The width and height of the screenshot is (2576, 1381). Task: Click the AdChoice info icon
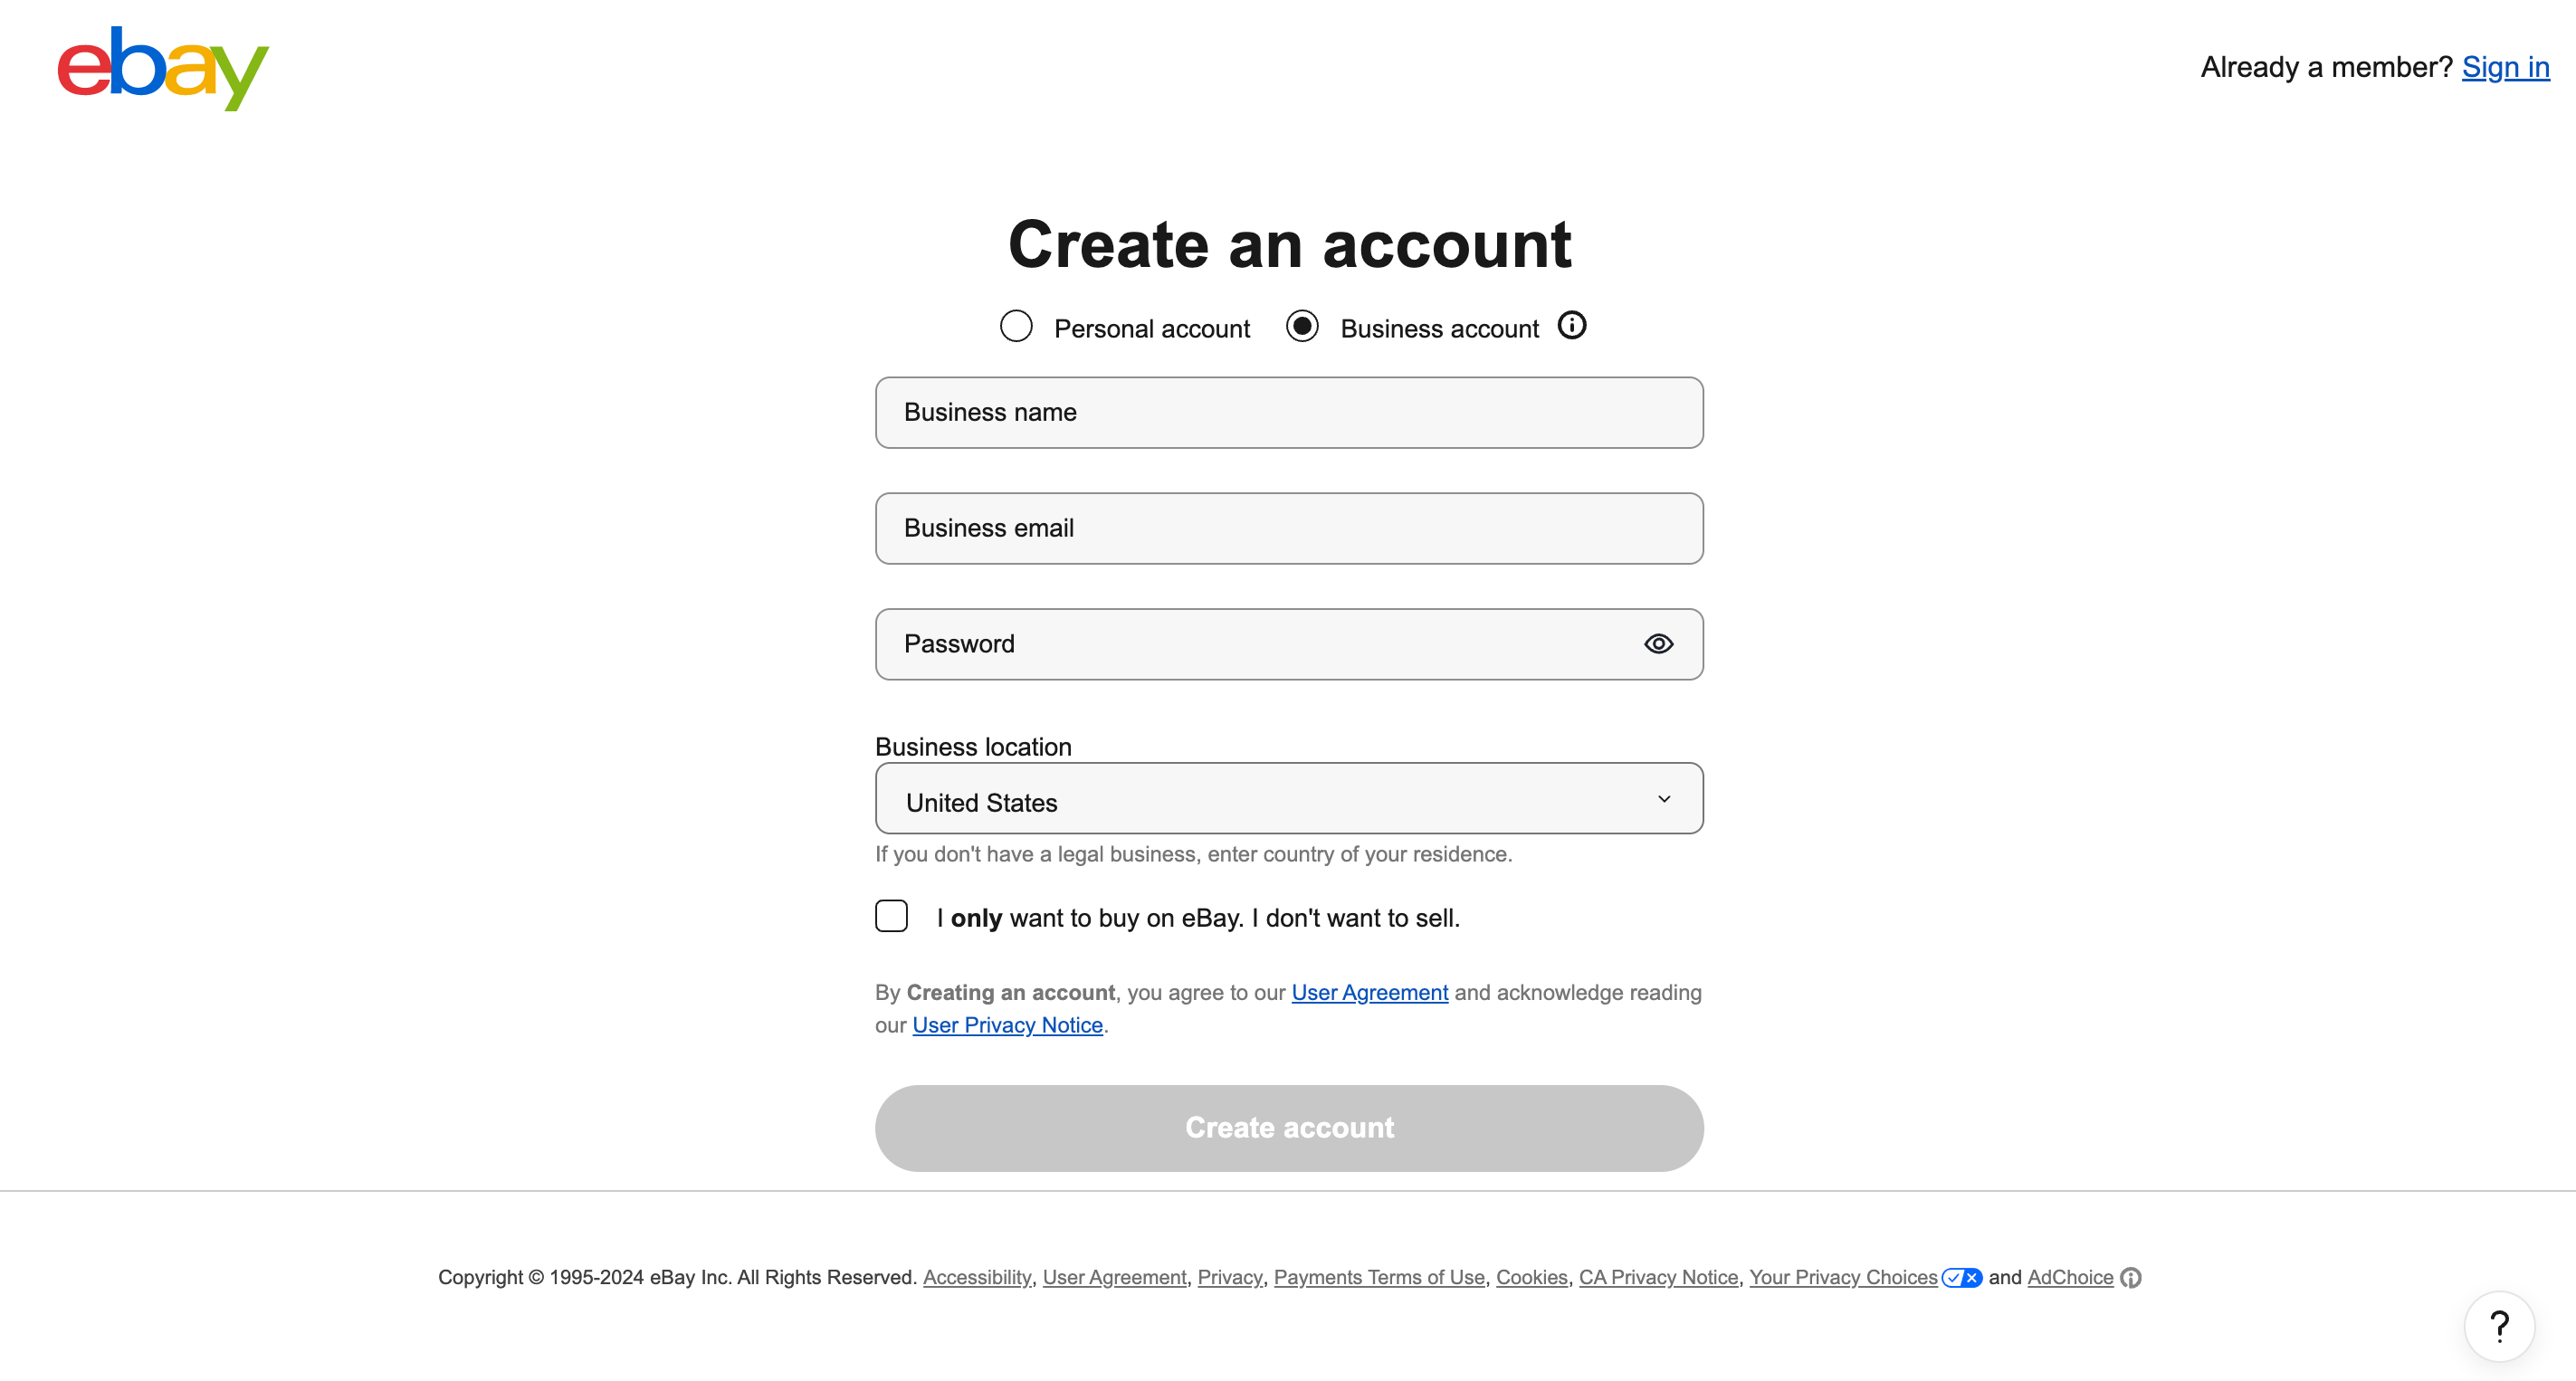click(x=2130, y=1277)
